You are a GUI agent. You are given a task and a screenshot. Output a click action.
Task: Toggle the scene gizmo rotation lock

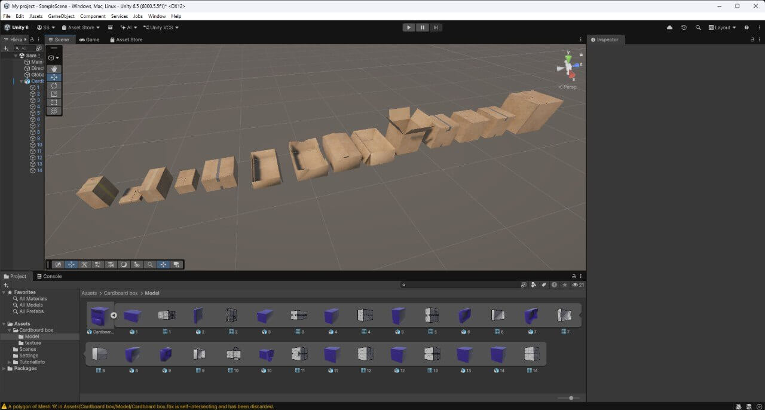click(x=582, y=53)
